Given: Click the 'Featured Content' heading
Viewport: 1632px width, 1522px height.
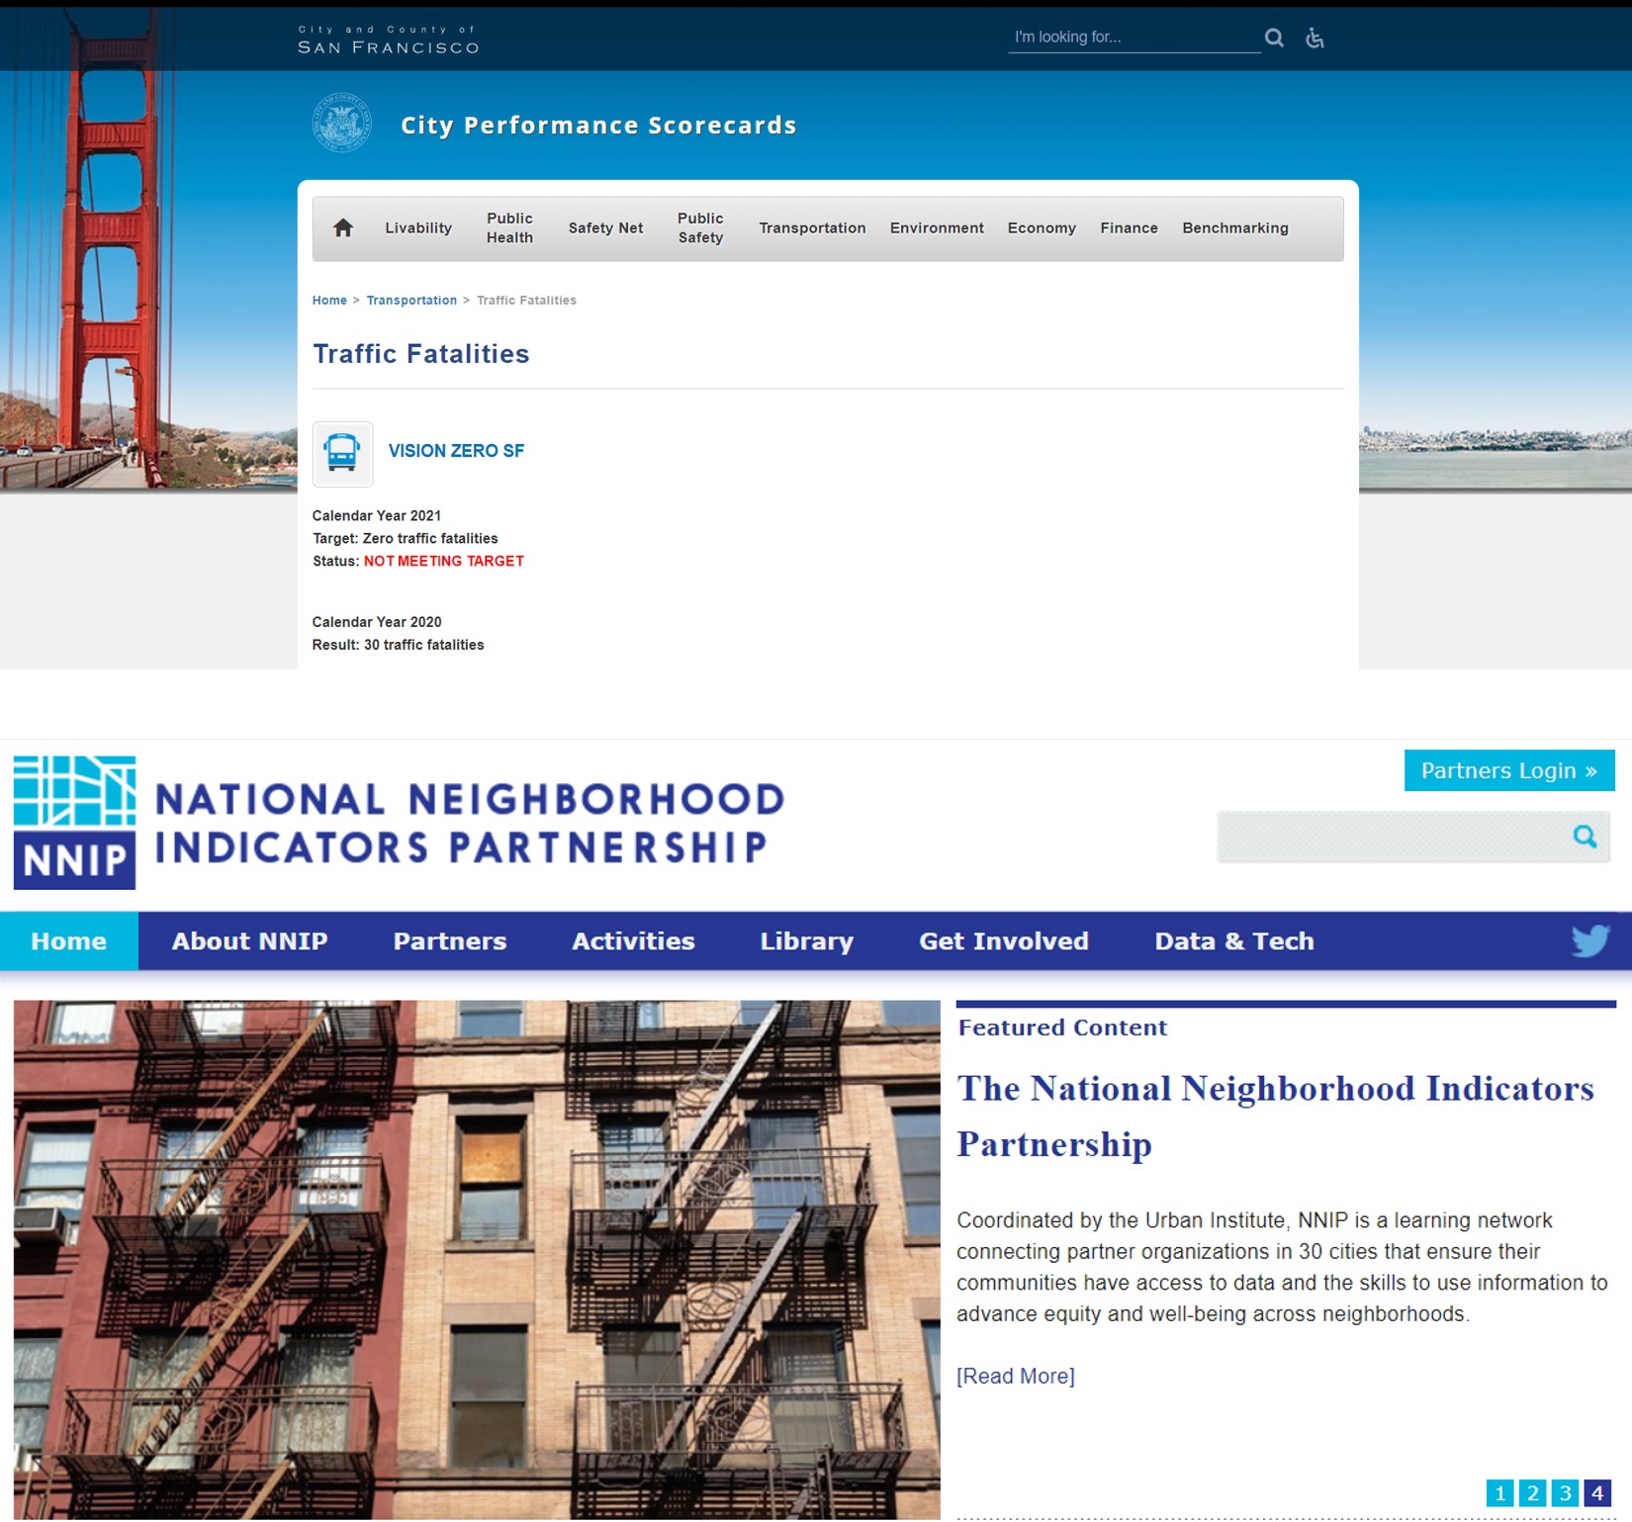Looking at the screenshot, I should (1062, 1028).
